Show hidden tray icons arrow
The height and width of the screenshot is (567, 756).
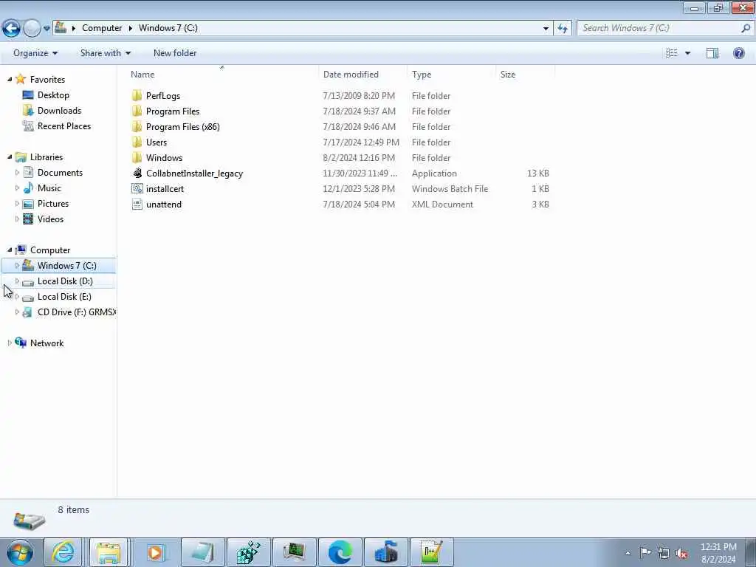pos(628,553)
